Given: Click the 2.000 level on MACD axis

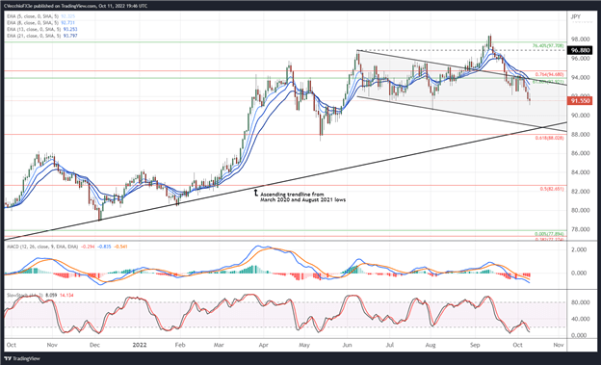Looking at the screenshot, I should 581,249.
